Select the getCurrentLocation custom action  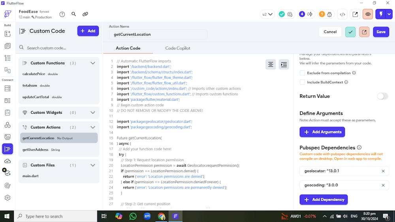(x=59, y=138)
